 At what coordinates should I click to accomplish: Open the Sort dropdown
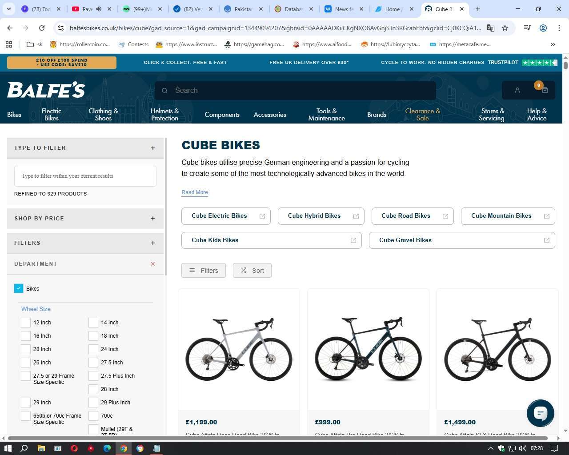pos(252,271)
